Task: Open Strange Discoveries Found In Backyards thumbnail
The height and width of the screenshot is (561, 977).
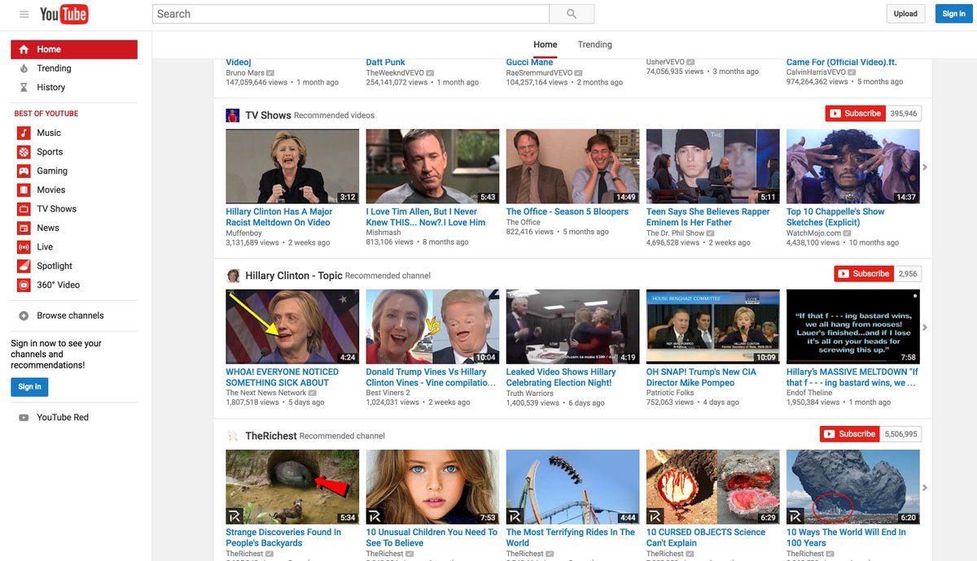Action: [x=292, y=486]
